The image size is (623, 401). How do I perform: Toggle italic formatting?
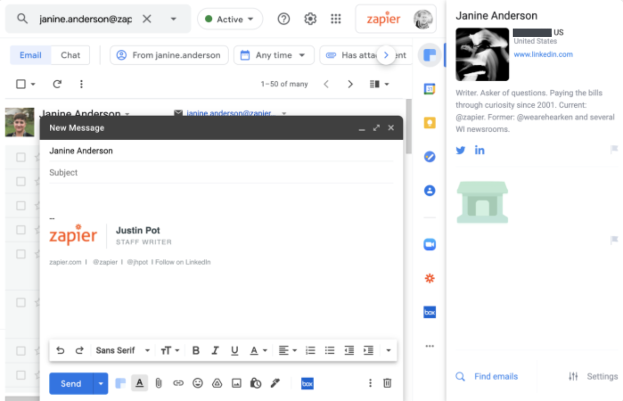pos(215,351)
